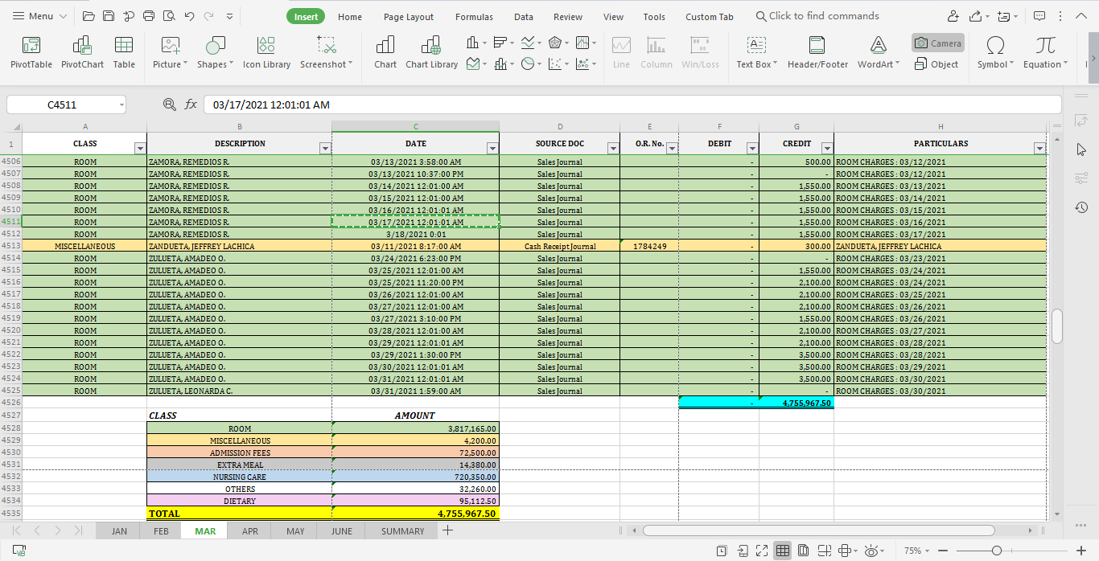
Task: Open the Home ribbon tab
Action: (x=350, y=17)
